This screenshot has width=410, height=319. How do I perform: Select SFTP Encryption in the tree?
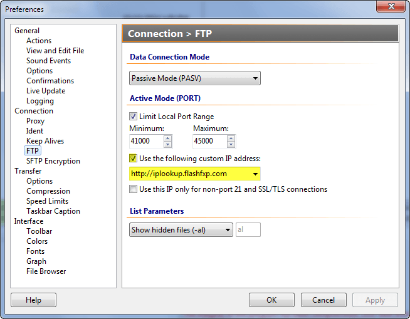(53, 161)
